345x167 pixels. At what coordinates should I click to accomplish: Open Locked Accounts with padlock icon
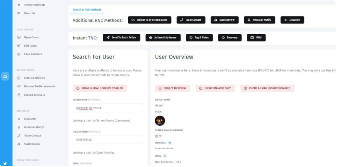click(31, 95)
